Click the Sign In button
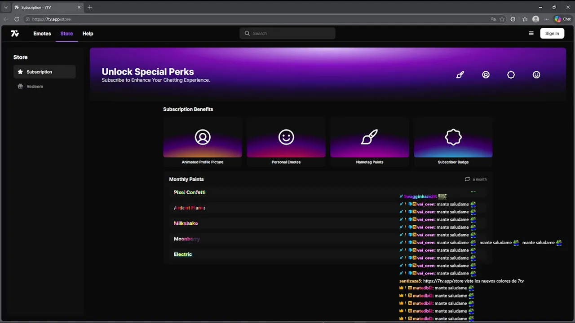 (x=552, y=33)
